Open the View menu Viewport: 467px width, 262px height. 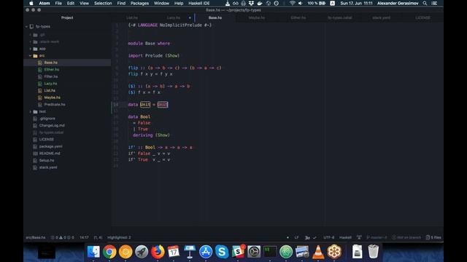tap(85, 3)
